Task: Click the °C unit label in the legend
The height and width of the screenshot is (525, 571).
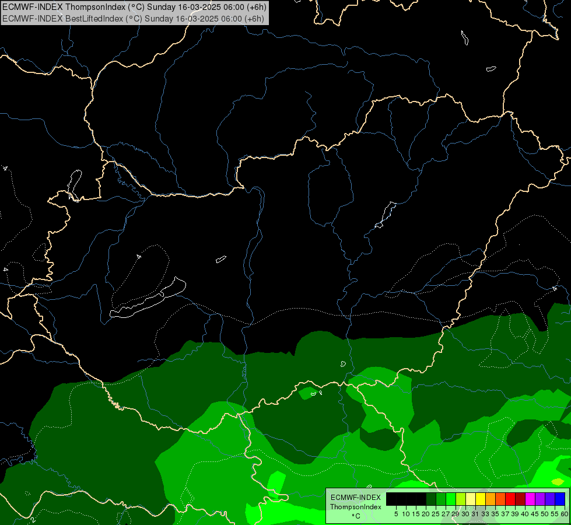Action: [x=356, y=516]
